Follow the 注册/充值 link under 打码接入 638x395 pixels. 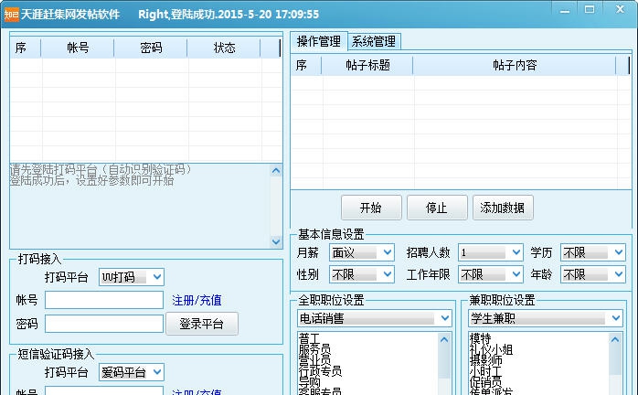coord(197,300)
